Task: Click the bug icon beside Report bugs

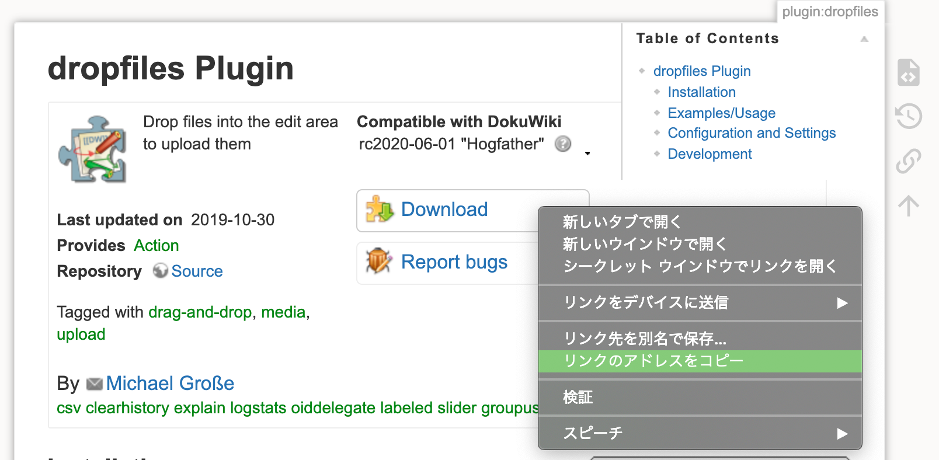Action: [x=379, y=261]
